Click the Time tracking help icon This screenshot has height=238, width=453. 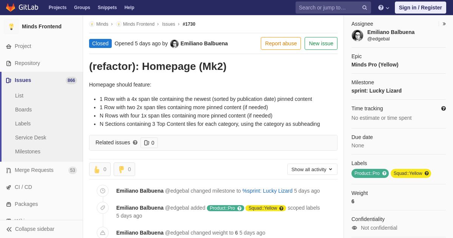click(444, 108)
